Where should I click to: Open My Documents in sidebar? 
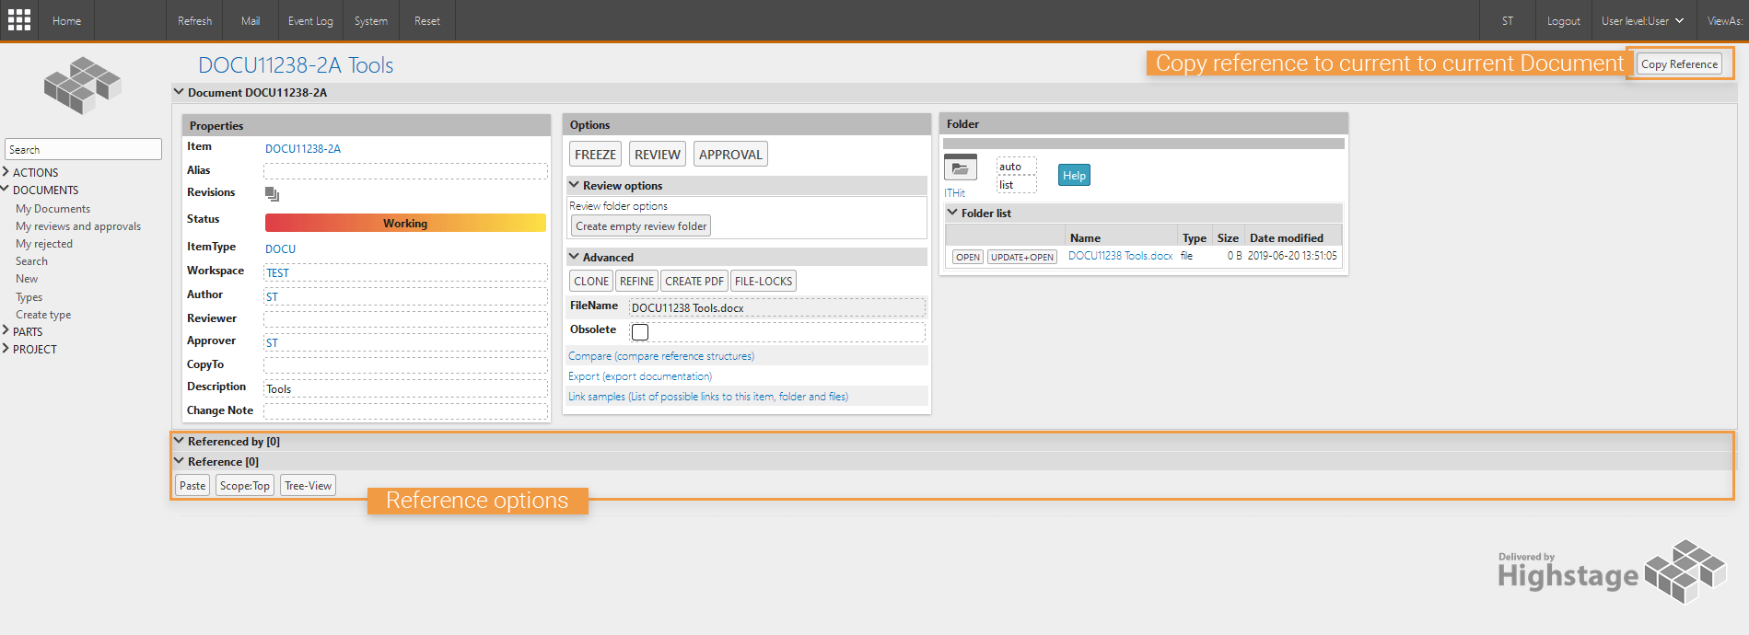52,208
